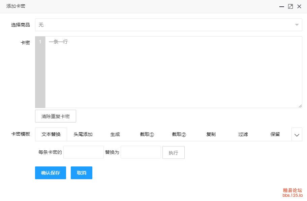Open the 过滤 tab

click(x=243, y=135)
